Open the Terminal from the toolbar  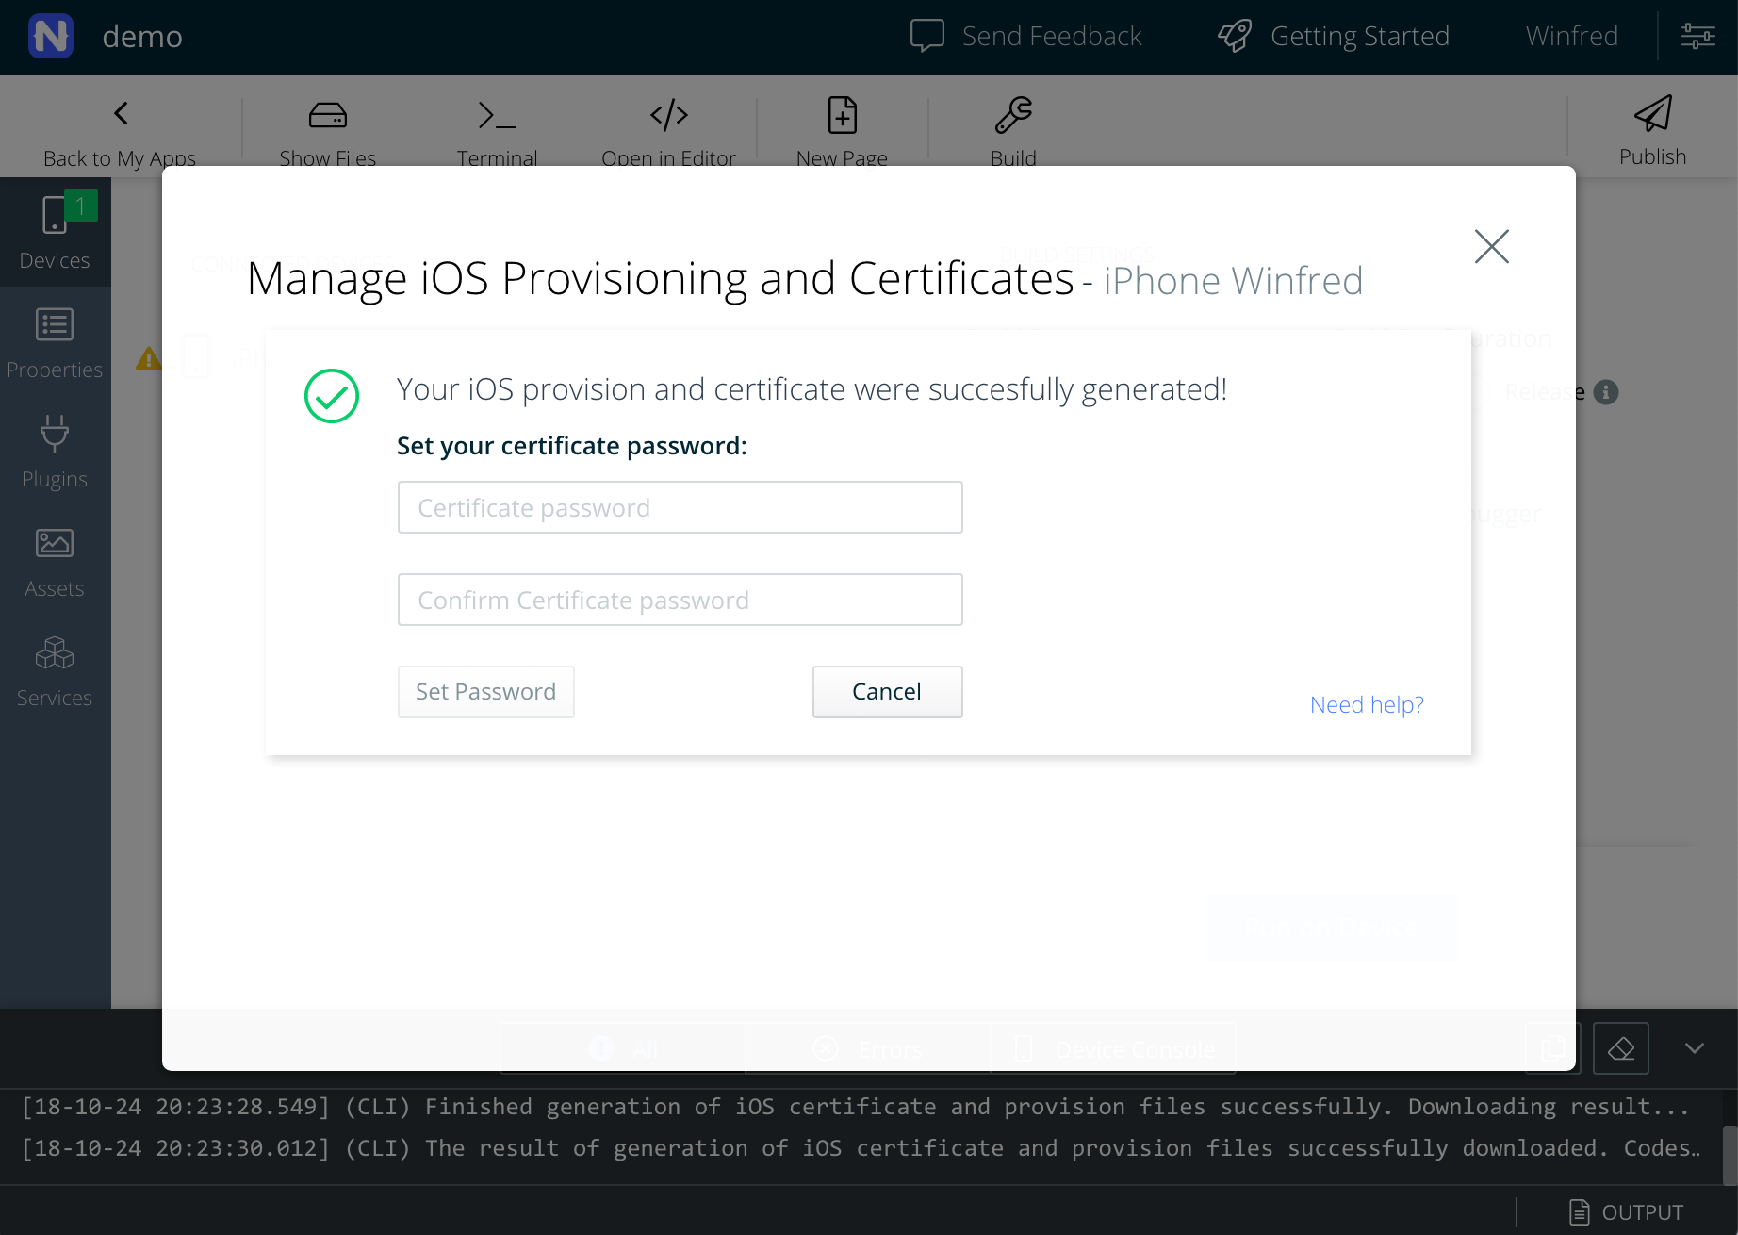497,115
